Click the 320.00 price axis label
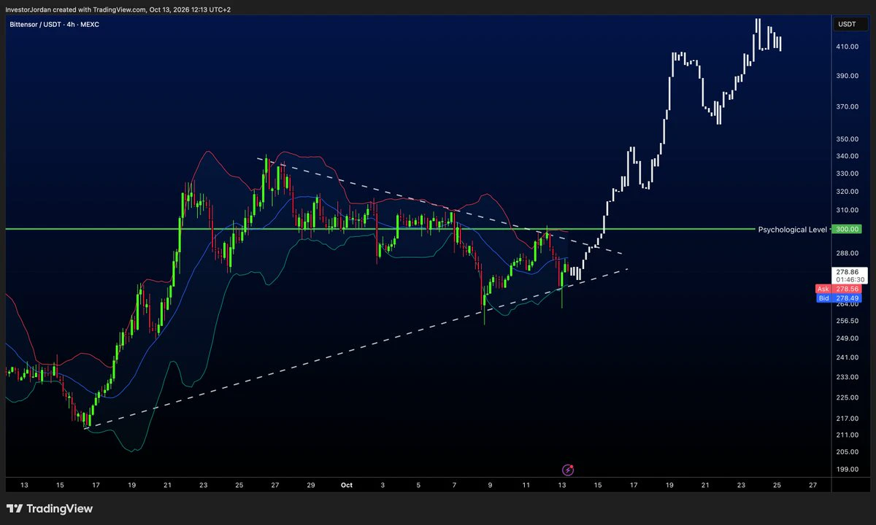 point(847,192)
